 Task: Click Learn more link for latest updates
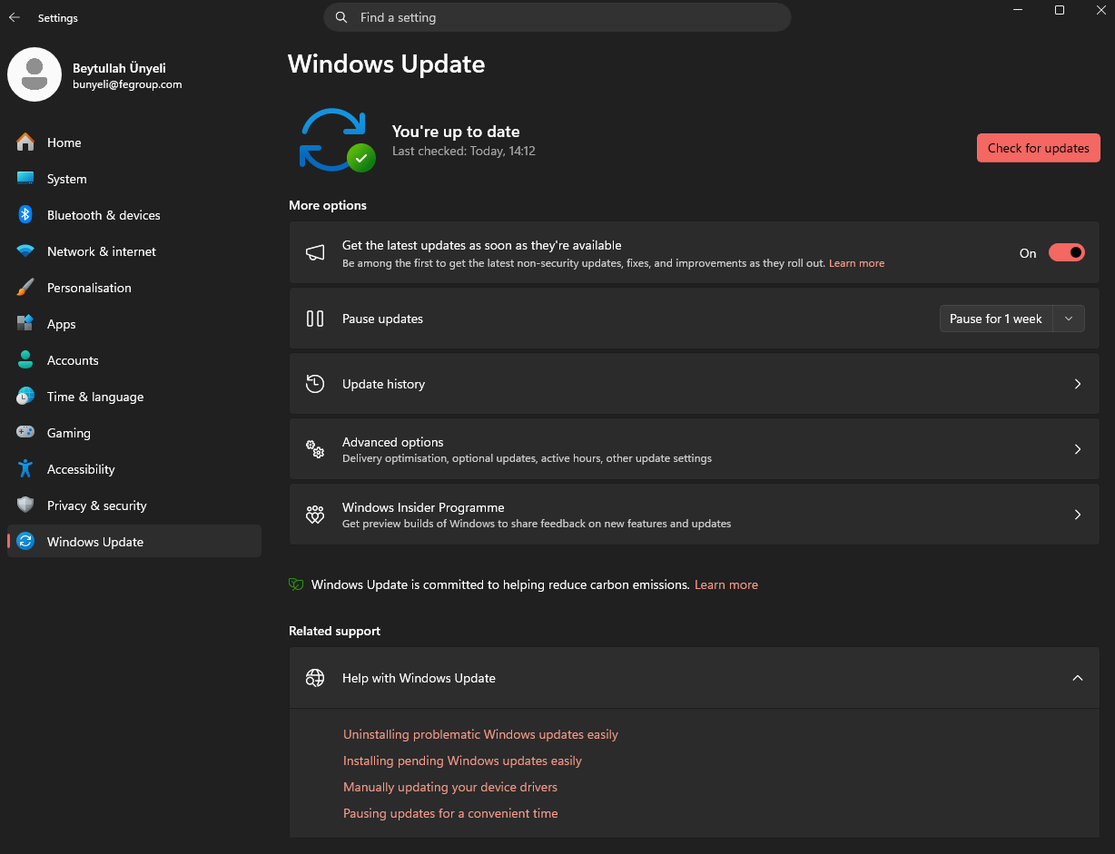point(856,263)
